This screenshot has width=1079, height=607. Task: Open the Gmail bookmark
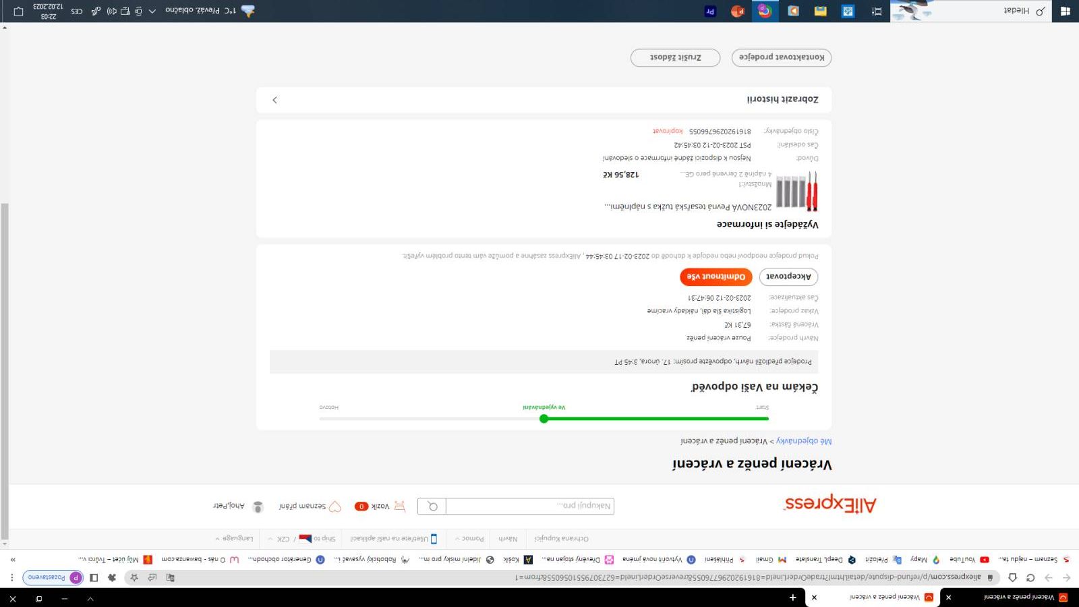(x=771, y=559)
